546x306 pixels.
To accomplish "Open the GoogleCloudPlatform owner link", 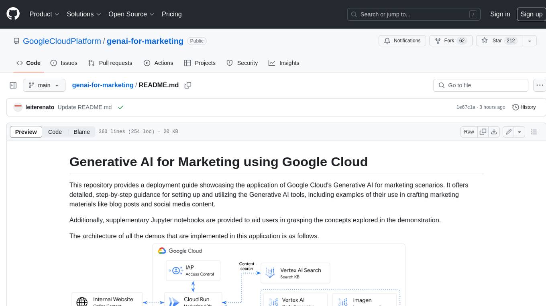I will coord(62,41).
